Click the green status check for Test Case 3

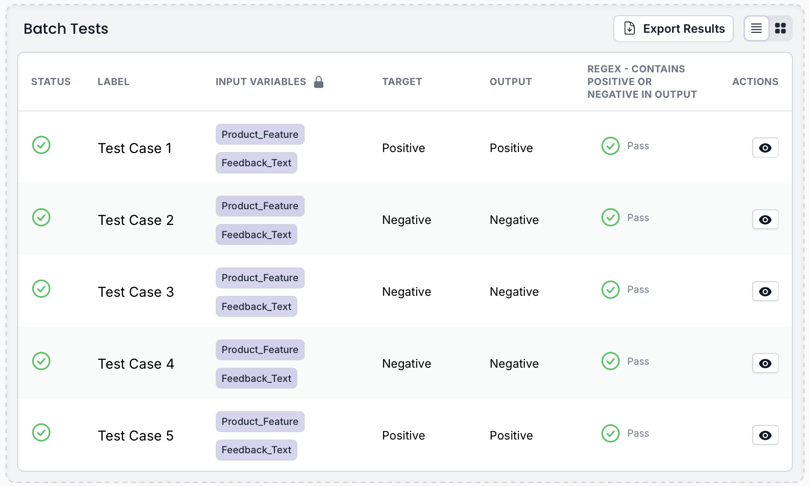point(42,288)
